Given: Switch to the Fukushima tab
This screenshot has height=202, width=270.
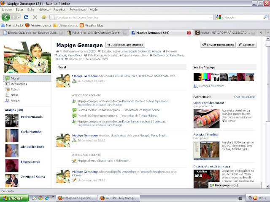Looking at the screenshot, I should pyautogui.click(x=97, y=32).
